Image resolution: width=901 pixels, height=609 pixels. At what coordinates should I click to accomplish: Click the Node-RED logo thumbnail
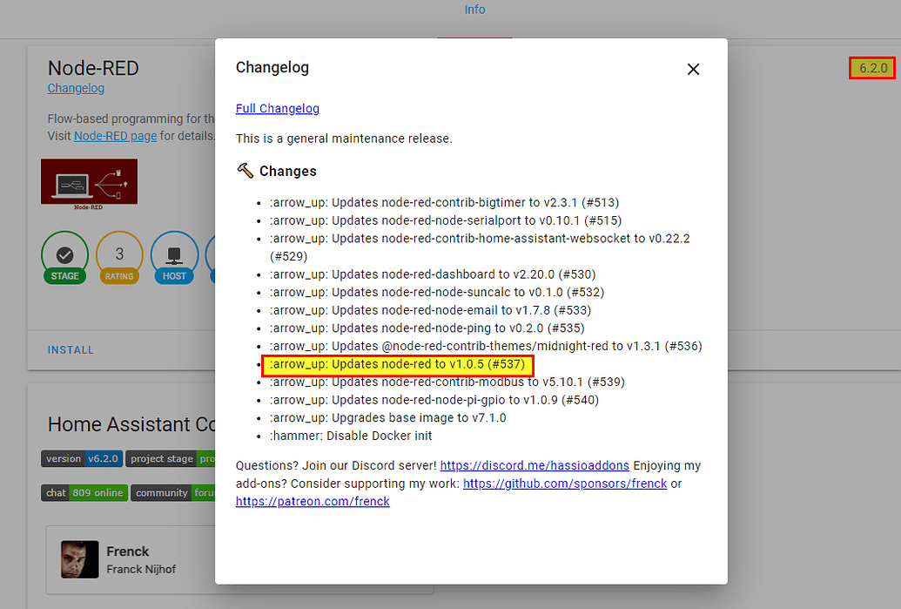pos(89,184)
